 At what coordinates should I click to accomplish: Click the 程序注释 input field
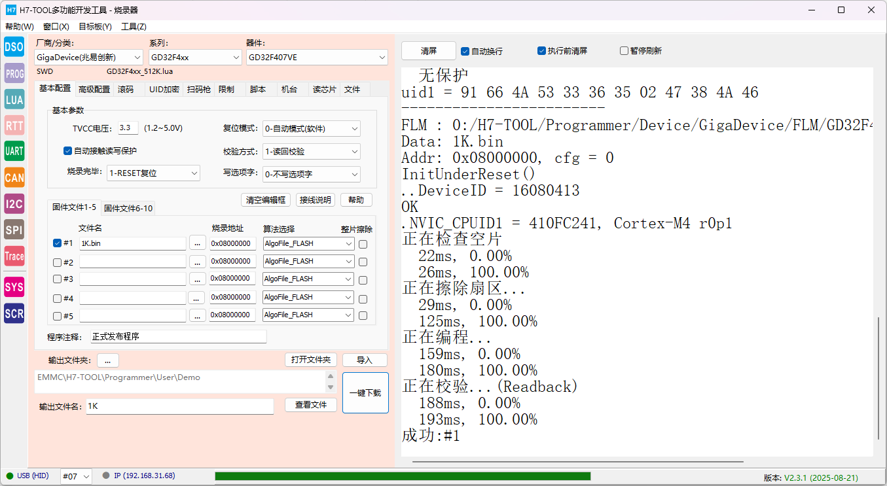[x=178, y=337]
